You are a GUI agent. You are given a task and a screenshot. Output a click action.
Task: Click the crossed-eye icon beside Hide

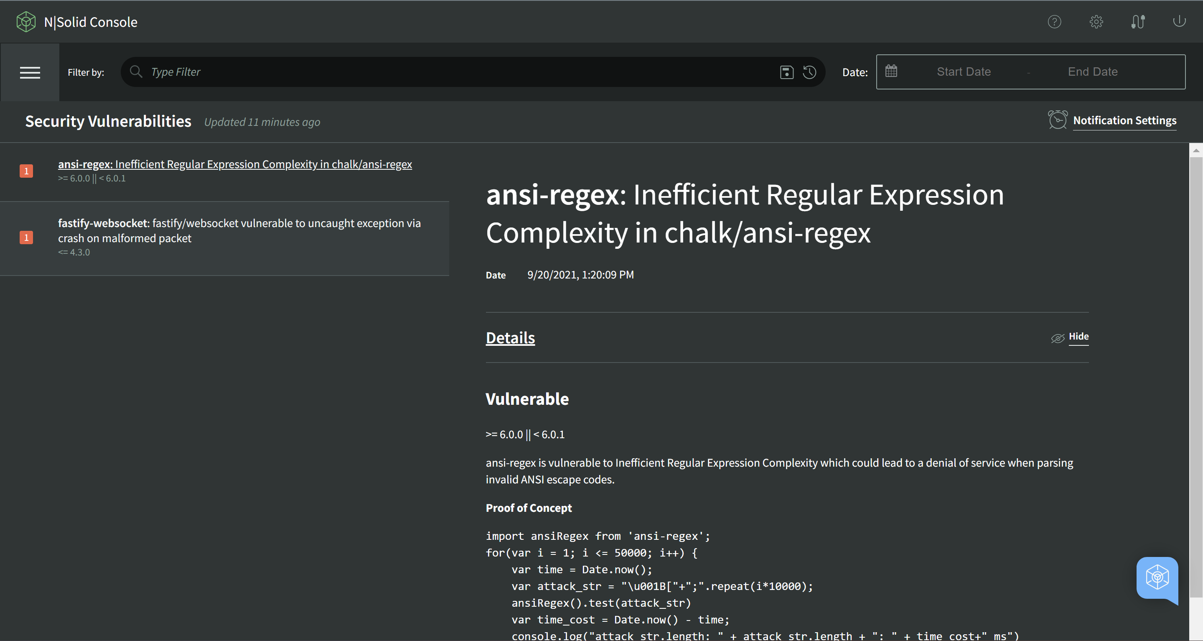click(x=1057, y=338)
